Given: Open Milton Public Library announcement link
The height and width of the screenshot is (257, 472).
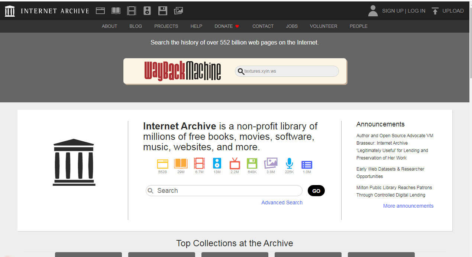Looking at the screenshot, I should 394,191.
